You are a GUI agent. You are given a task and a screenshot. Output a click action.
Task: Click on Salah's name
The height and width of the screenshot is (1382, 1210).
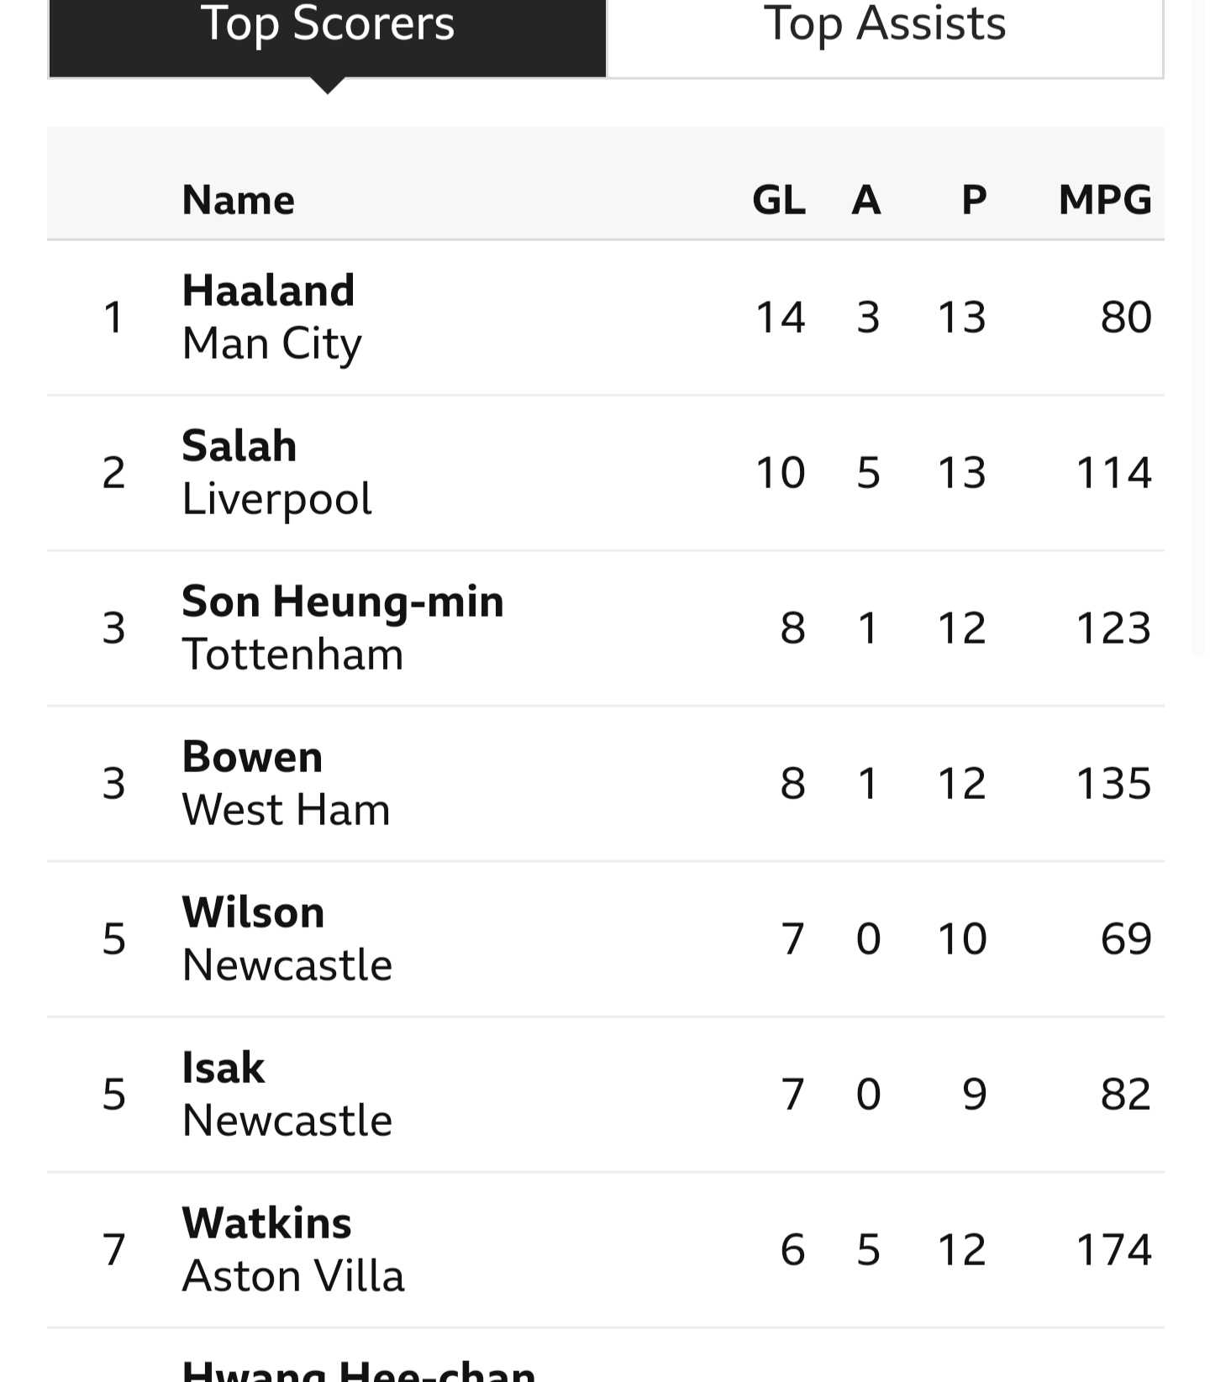[239, 446]
